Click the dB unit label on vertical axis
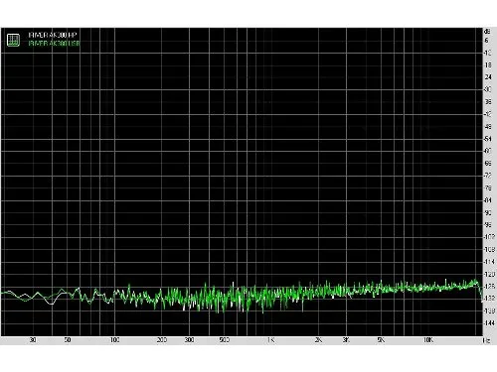Viewport: 497px width, 372px height. pos(487,32)
